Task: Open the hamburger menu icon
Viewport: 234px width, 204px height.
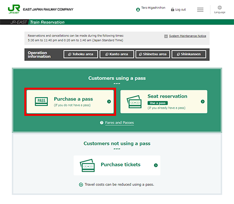Action: point(200,9)
